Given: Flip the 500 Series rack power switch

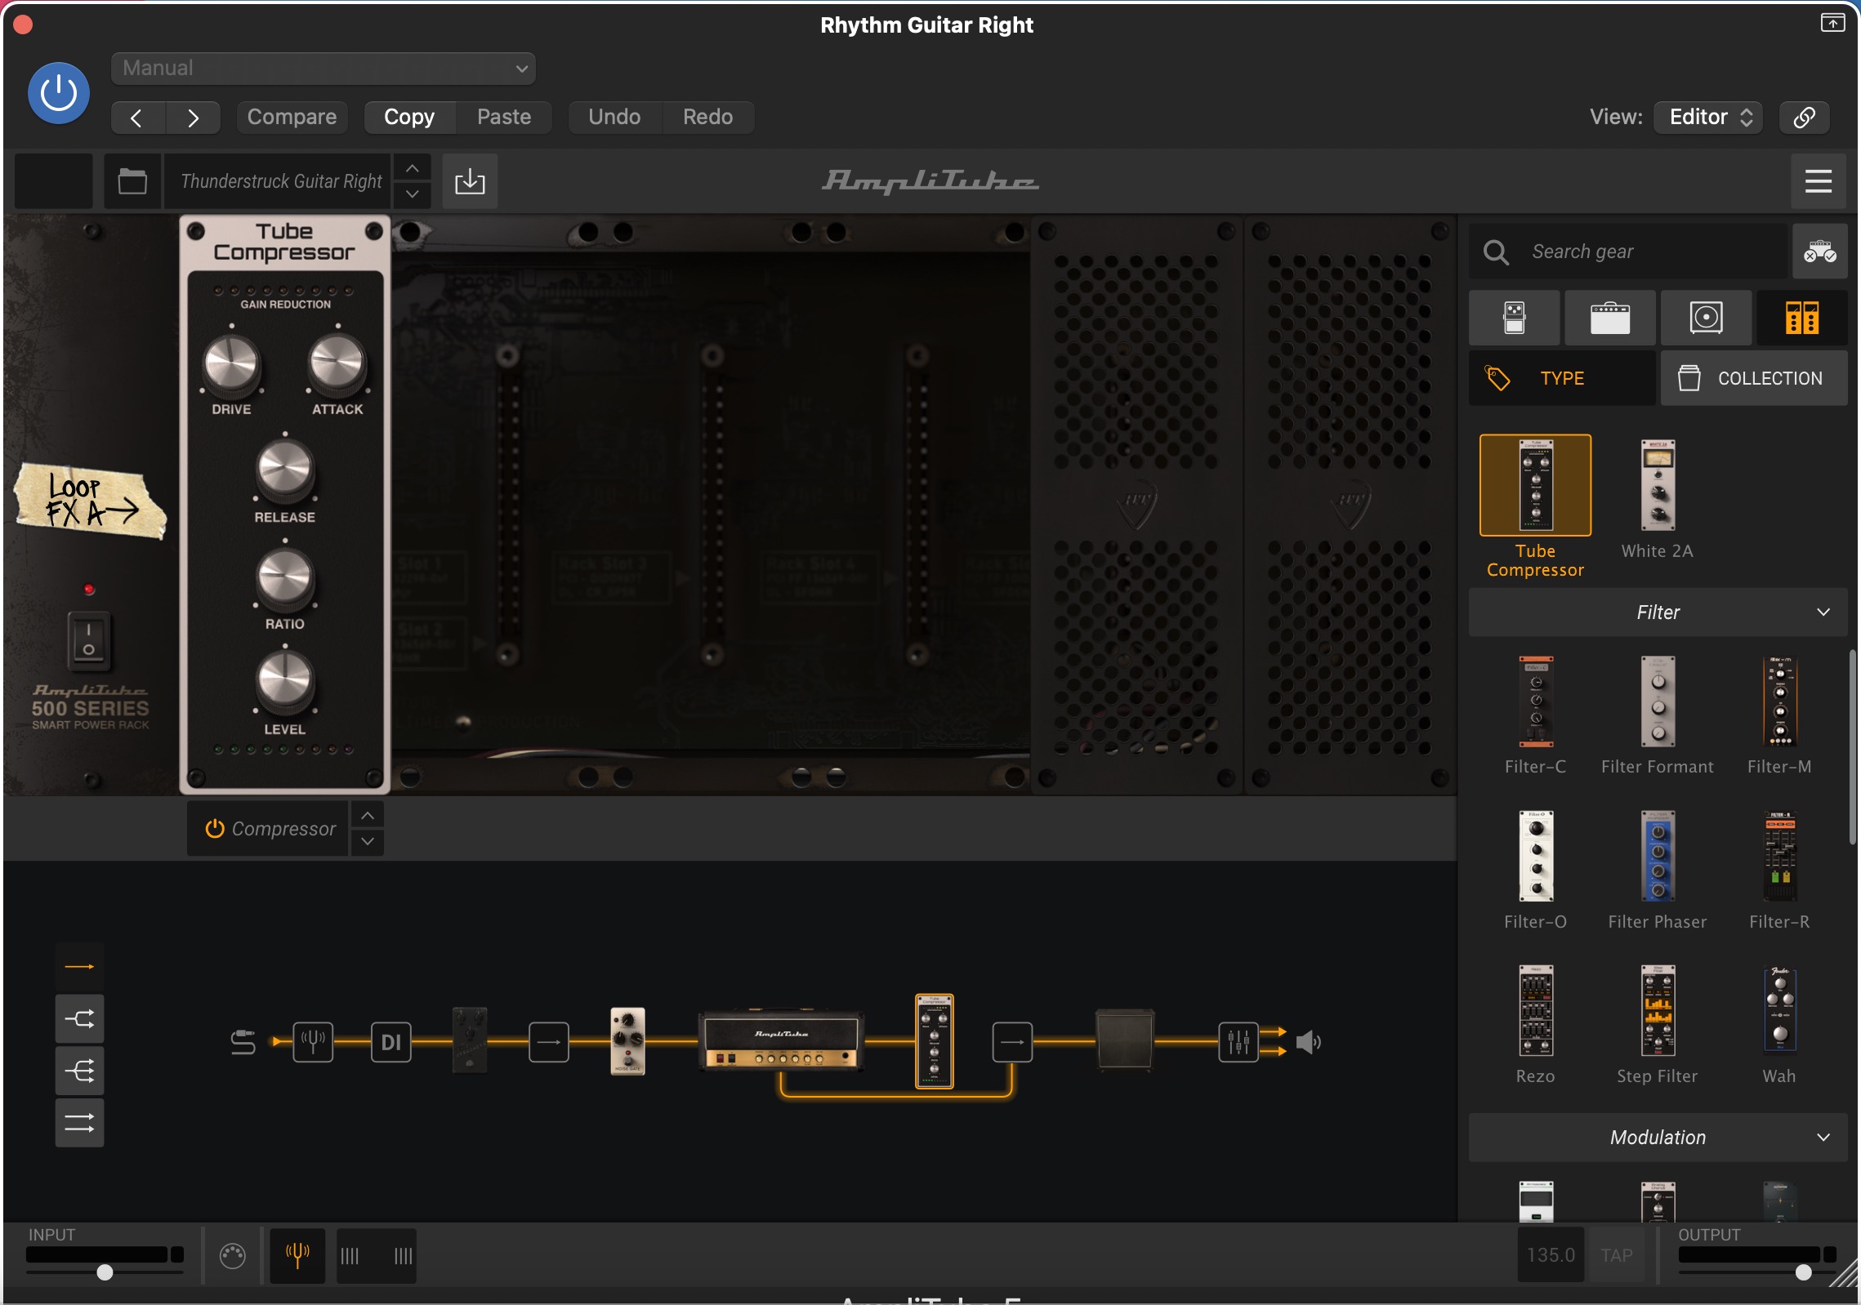Looking at the screenshot, I should point(88,640).
